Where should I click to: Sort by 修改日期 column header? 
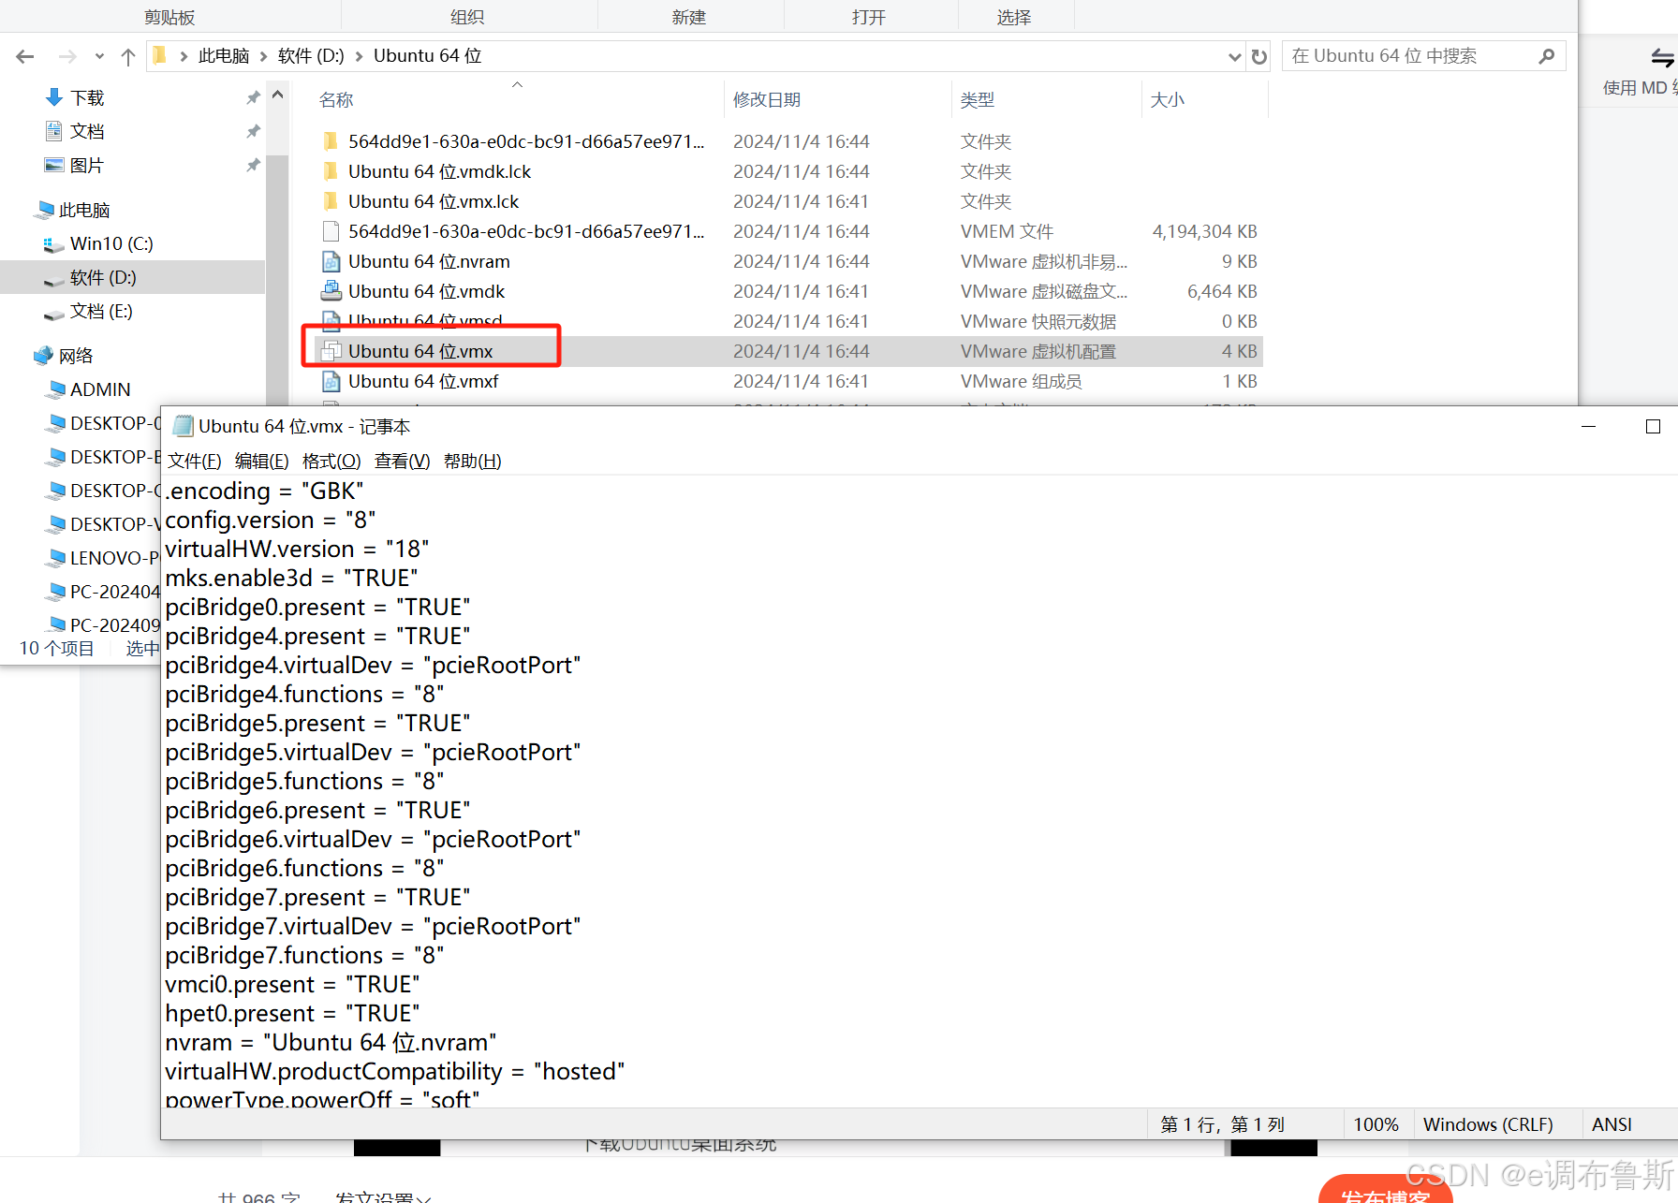767,99
